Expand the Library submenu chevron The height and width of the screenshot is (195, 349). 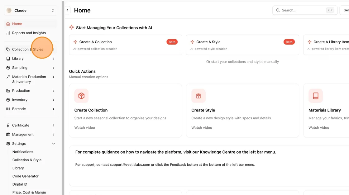point(53,59)
